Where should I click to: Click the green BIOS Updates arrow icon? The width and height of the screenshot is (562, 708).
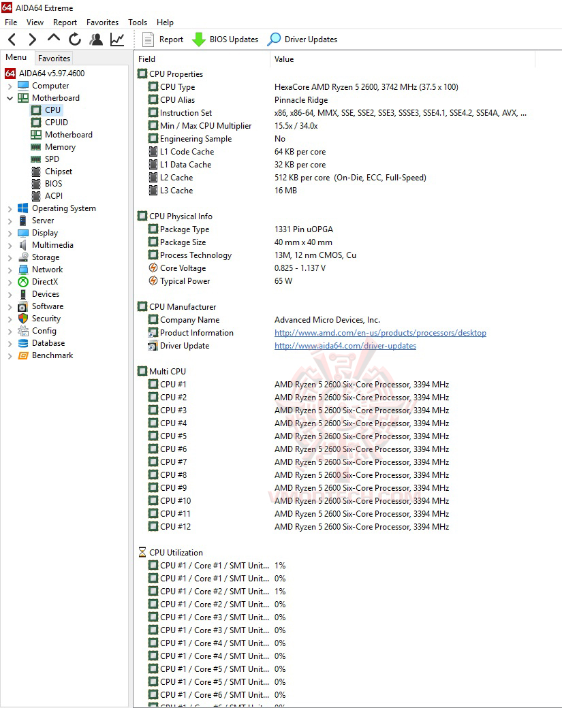(x=199, y=39)
